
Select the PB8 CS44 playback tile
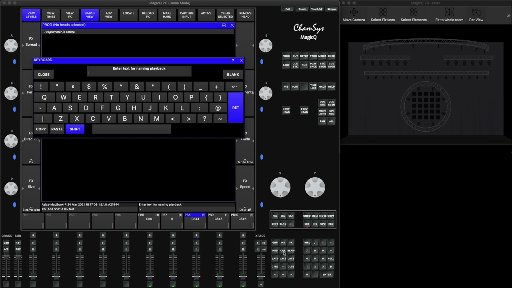pyautogui.click(x=195, y=221)
